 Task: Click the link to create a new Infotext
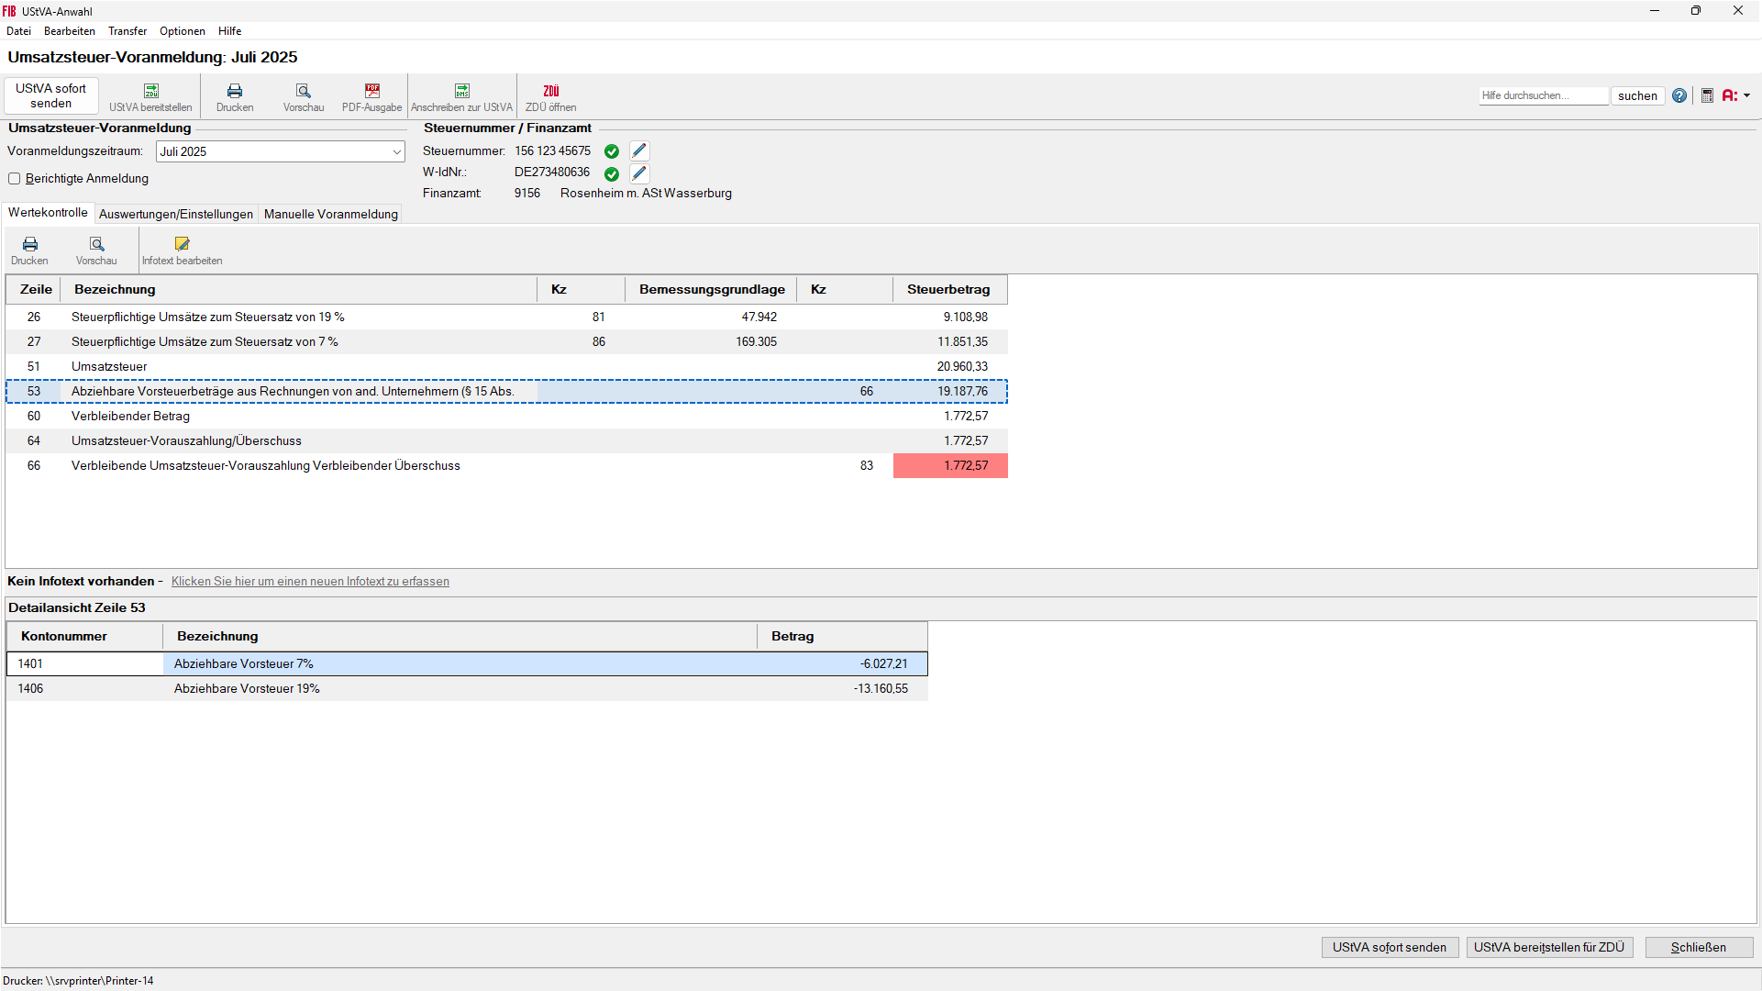pyautogui.click(x=309, y=581)
